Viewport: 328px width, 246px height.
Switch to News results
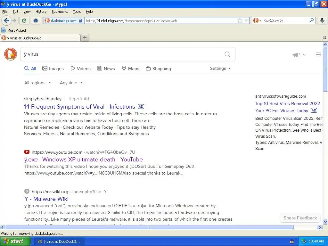coord(106,69)
